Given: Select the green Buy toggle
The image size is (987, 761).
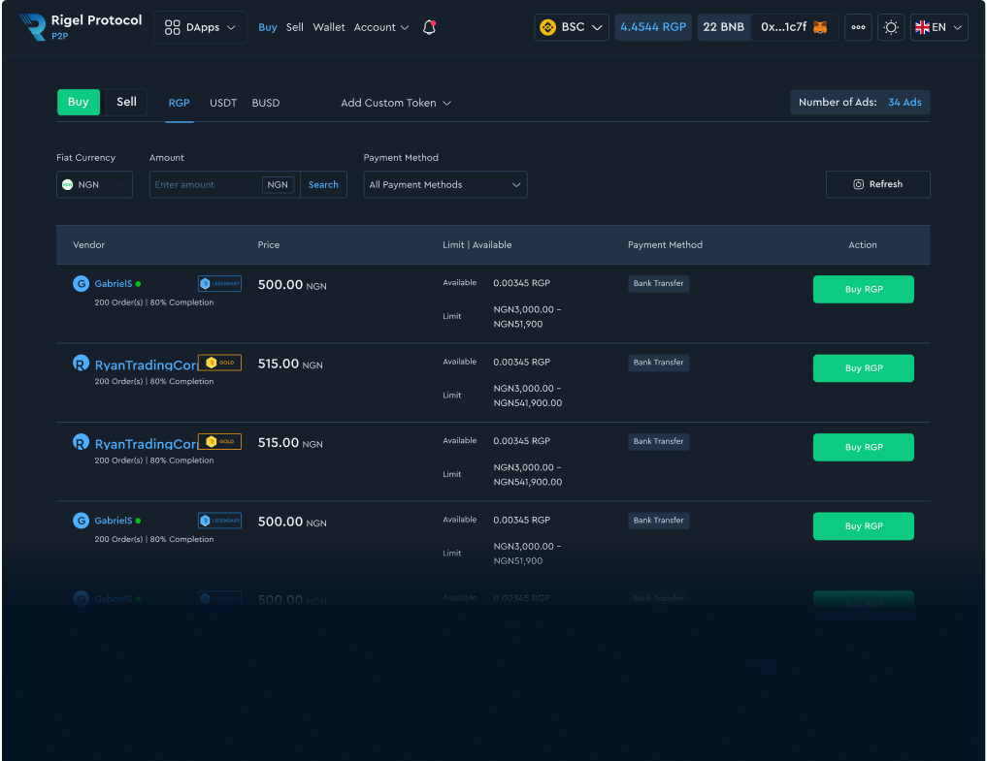Looking at the screenshot, I should [79, 102].
